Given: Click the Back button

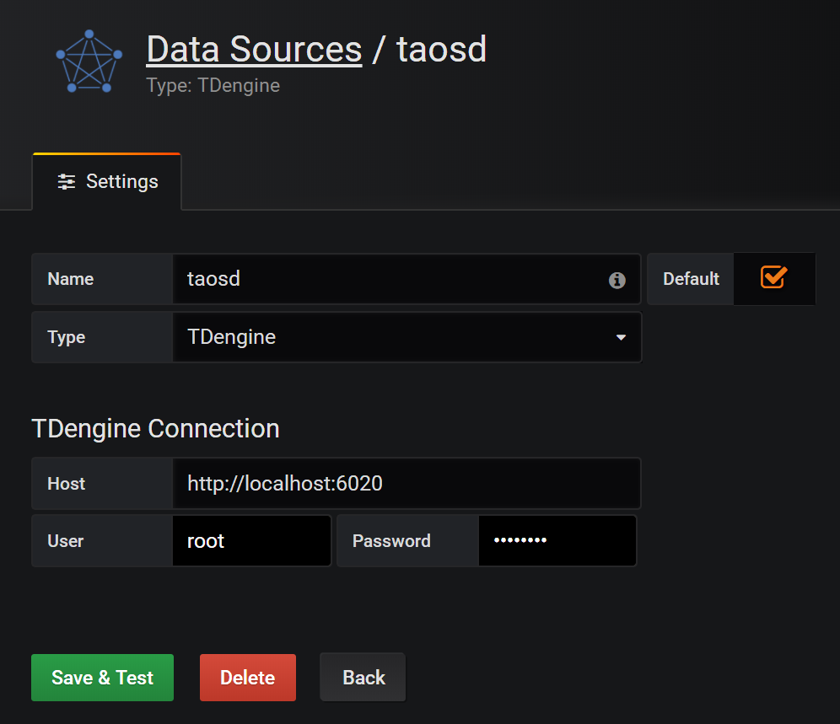Looking at the screenshot, I should click(363, 678).
